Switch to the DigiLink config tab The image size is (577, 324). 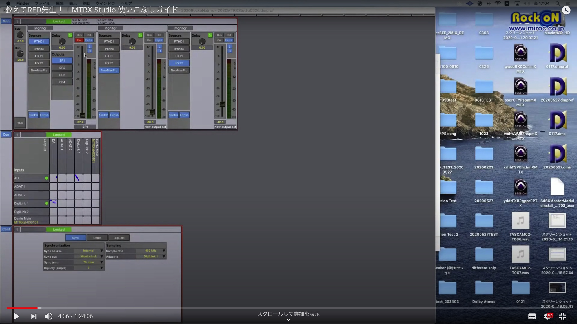119,238
